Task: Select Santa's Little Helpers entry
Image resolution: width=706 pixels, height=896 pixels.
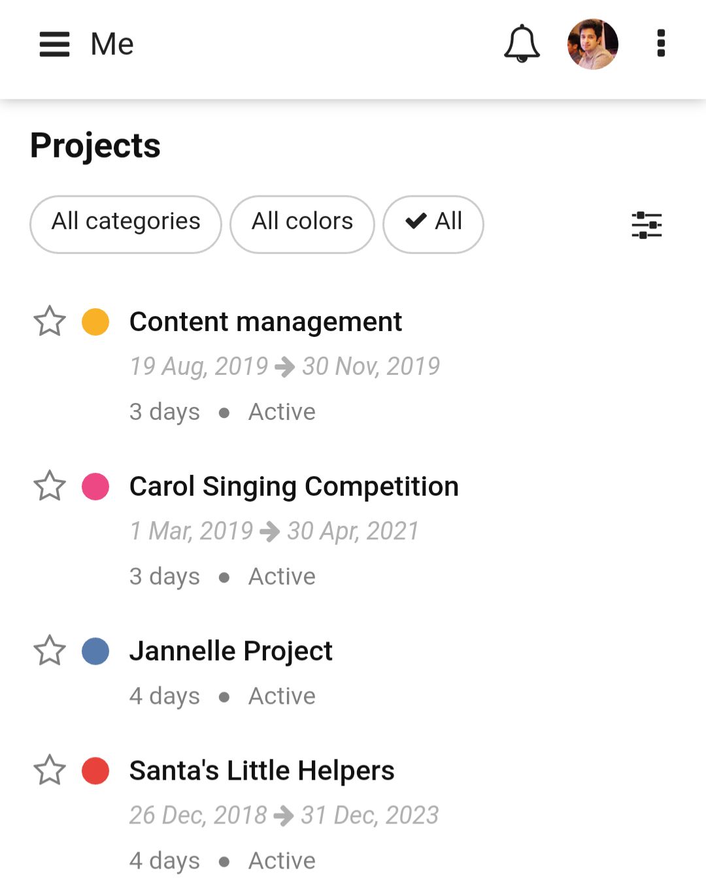Action: coord(261,770)
